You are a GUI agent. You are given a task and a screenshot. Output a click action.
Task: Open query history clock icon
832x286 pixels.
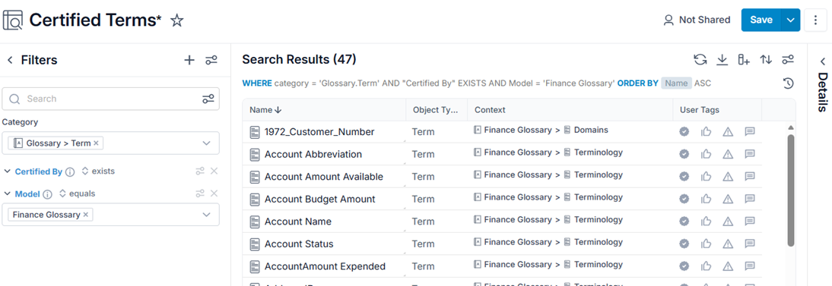click(789, 83)
